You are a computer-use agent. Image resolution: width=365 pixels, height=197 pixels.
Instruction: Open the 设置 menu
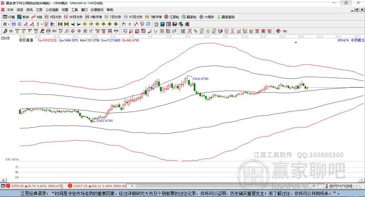65,10
